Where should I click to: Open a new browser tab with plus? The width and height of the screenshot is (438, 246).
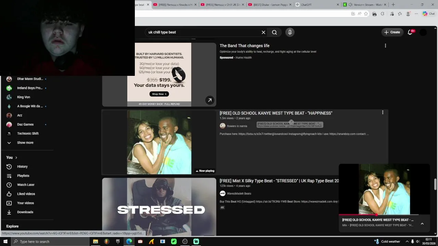(393, 4)
